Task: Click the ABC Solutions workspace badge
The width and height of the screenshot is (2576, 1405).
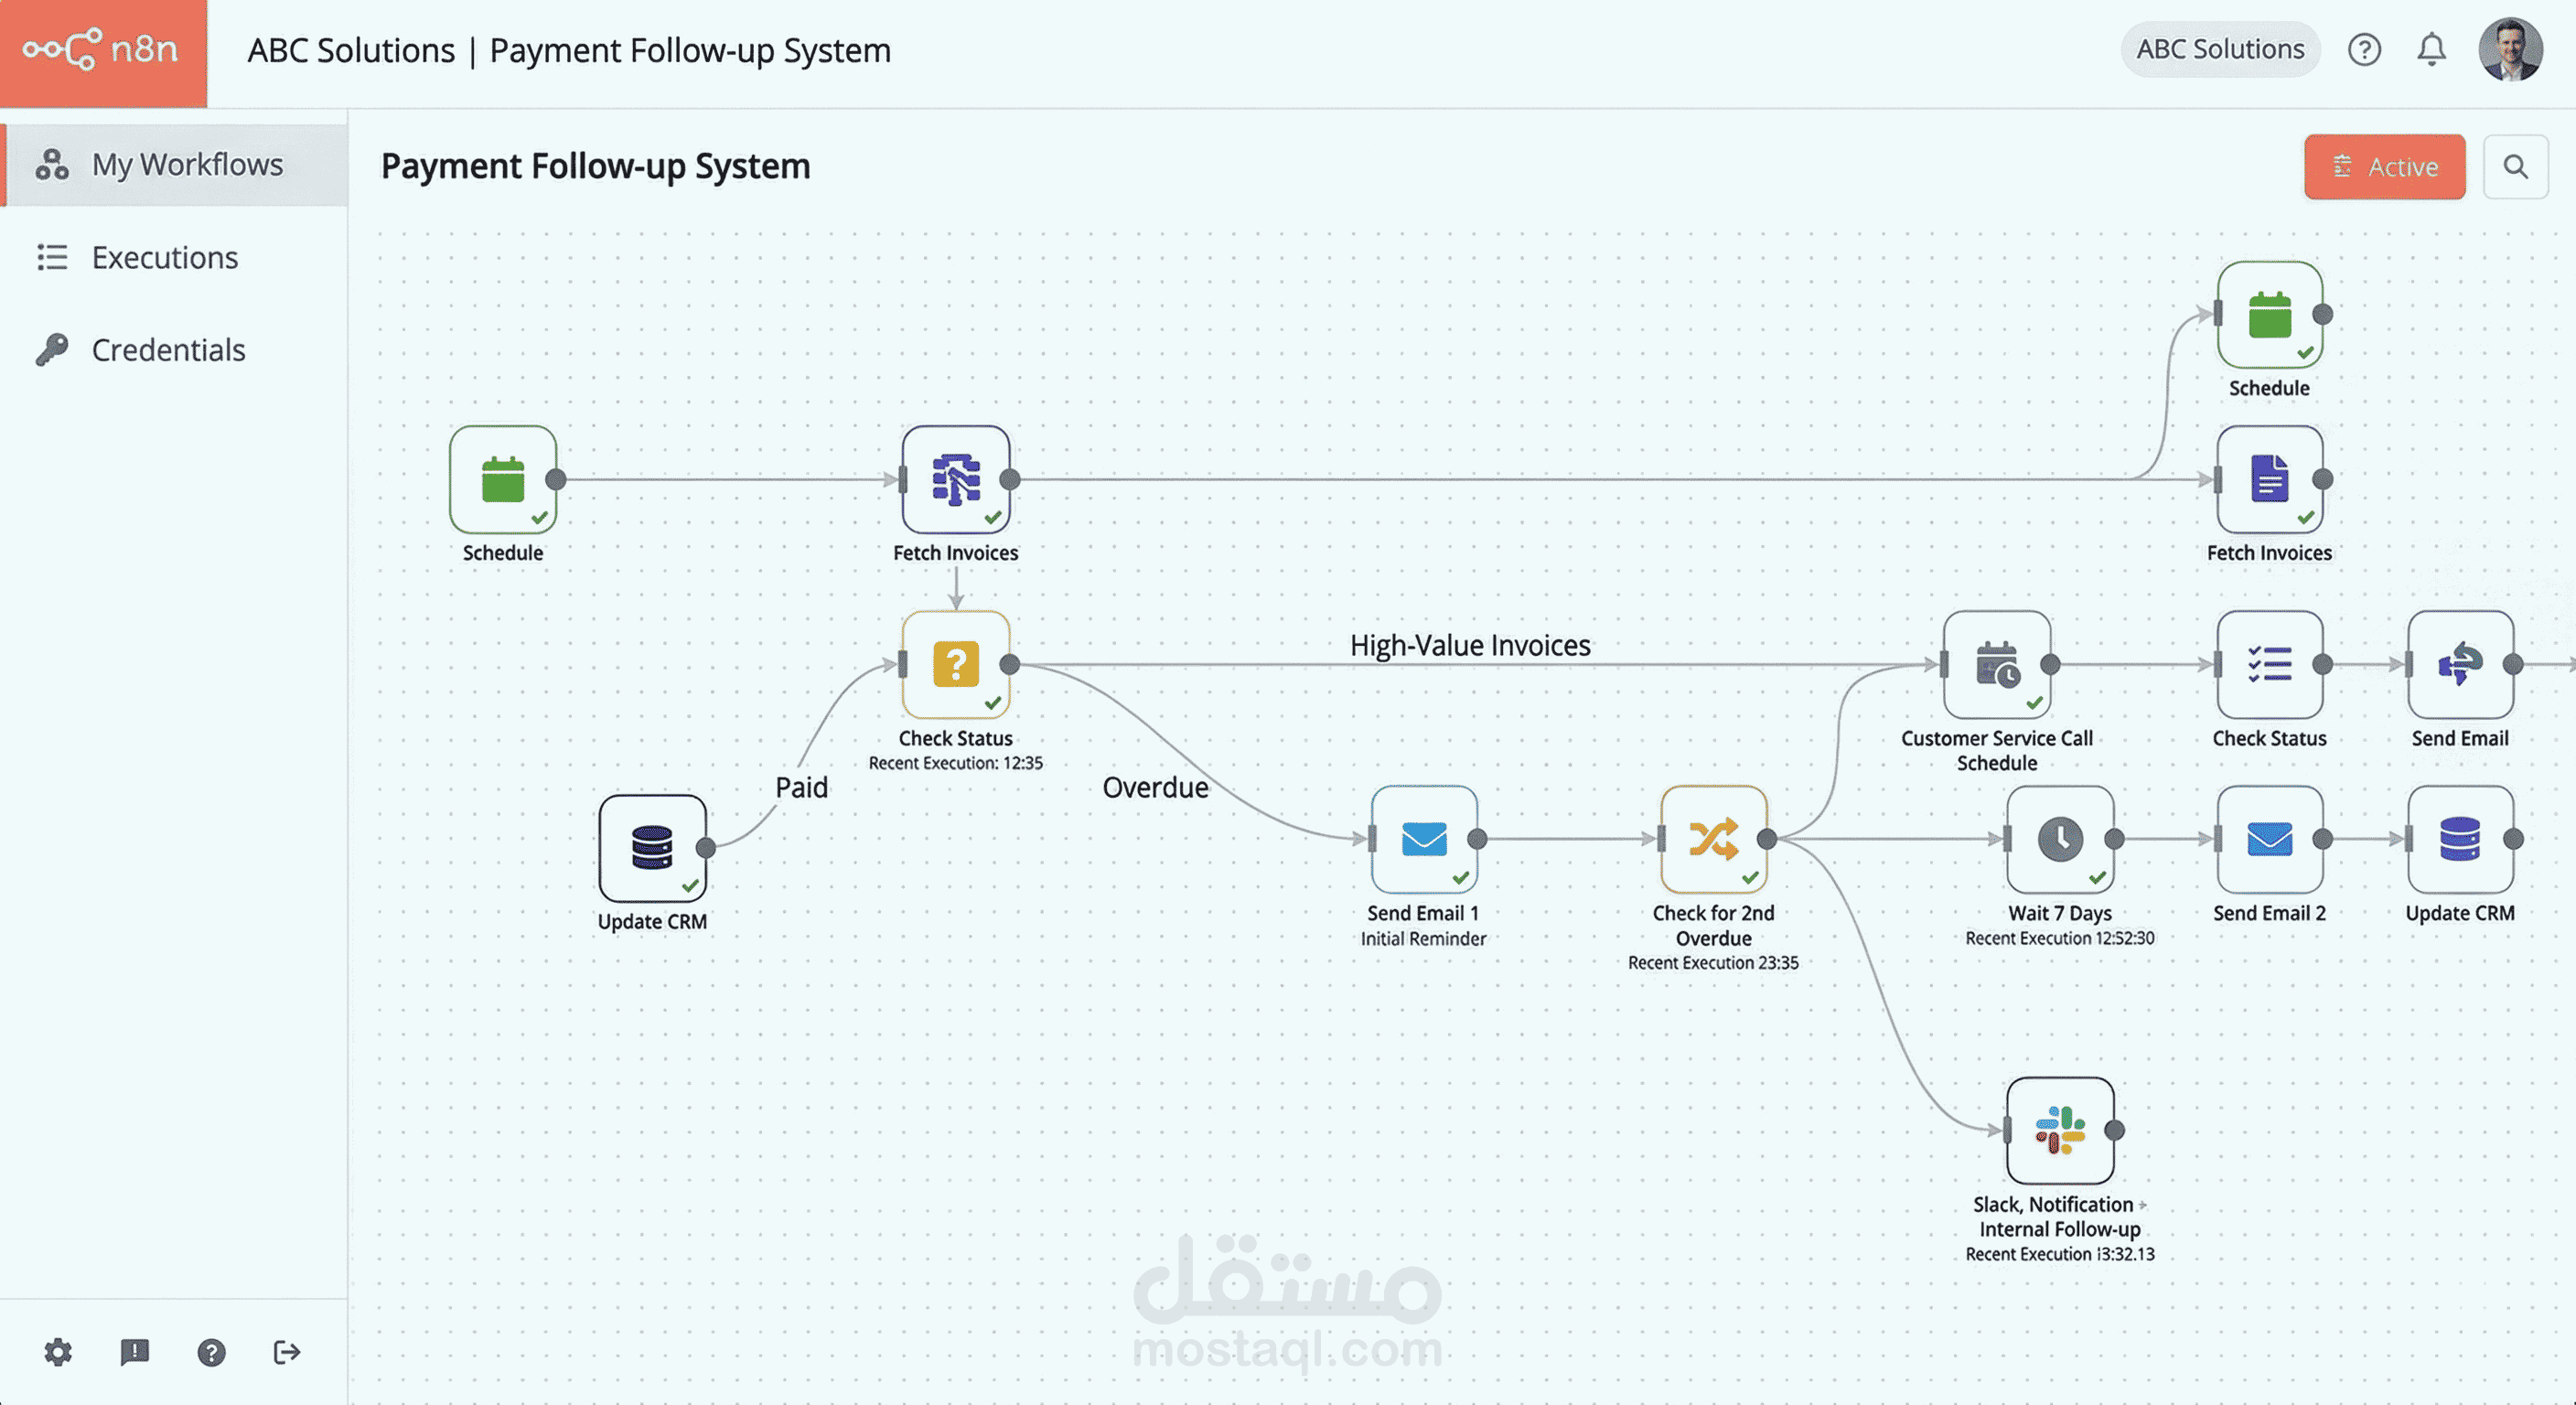Action: point(2220,49)
